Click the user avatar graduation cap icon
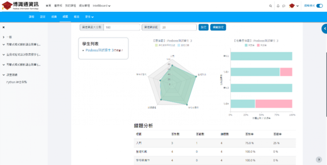 pos(292,6)
